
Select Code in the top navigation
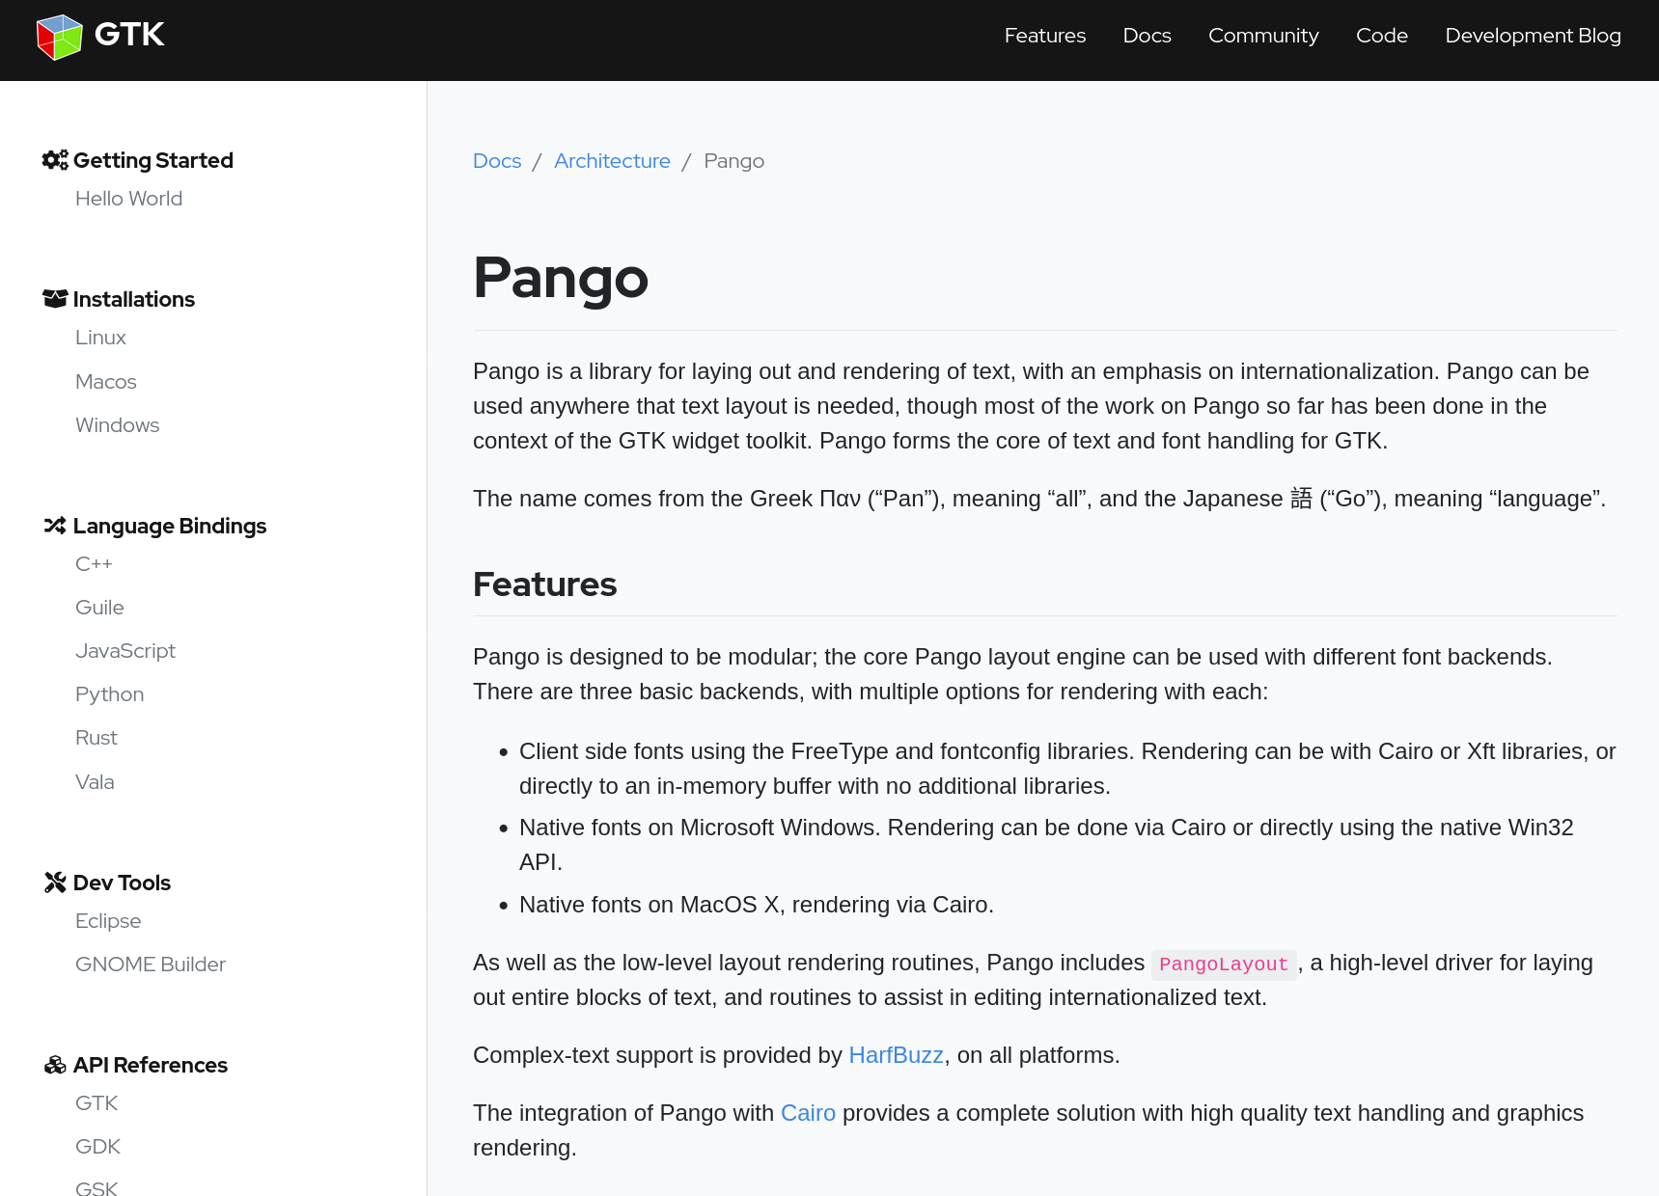tap(1381, 36)
